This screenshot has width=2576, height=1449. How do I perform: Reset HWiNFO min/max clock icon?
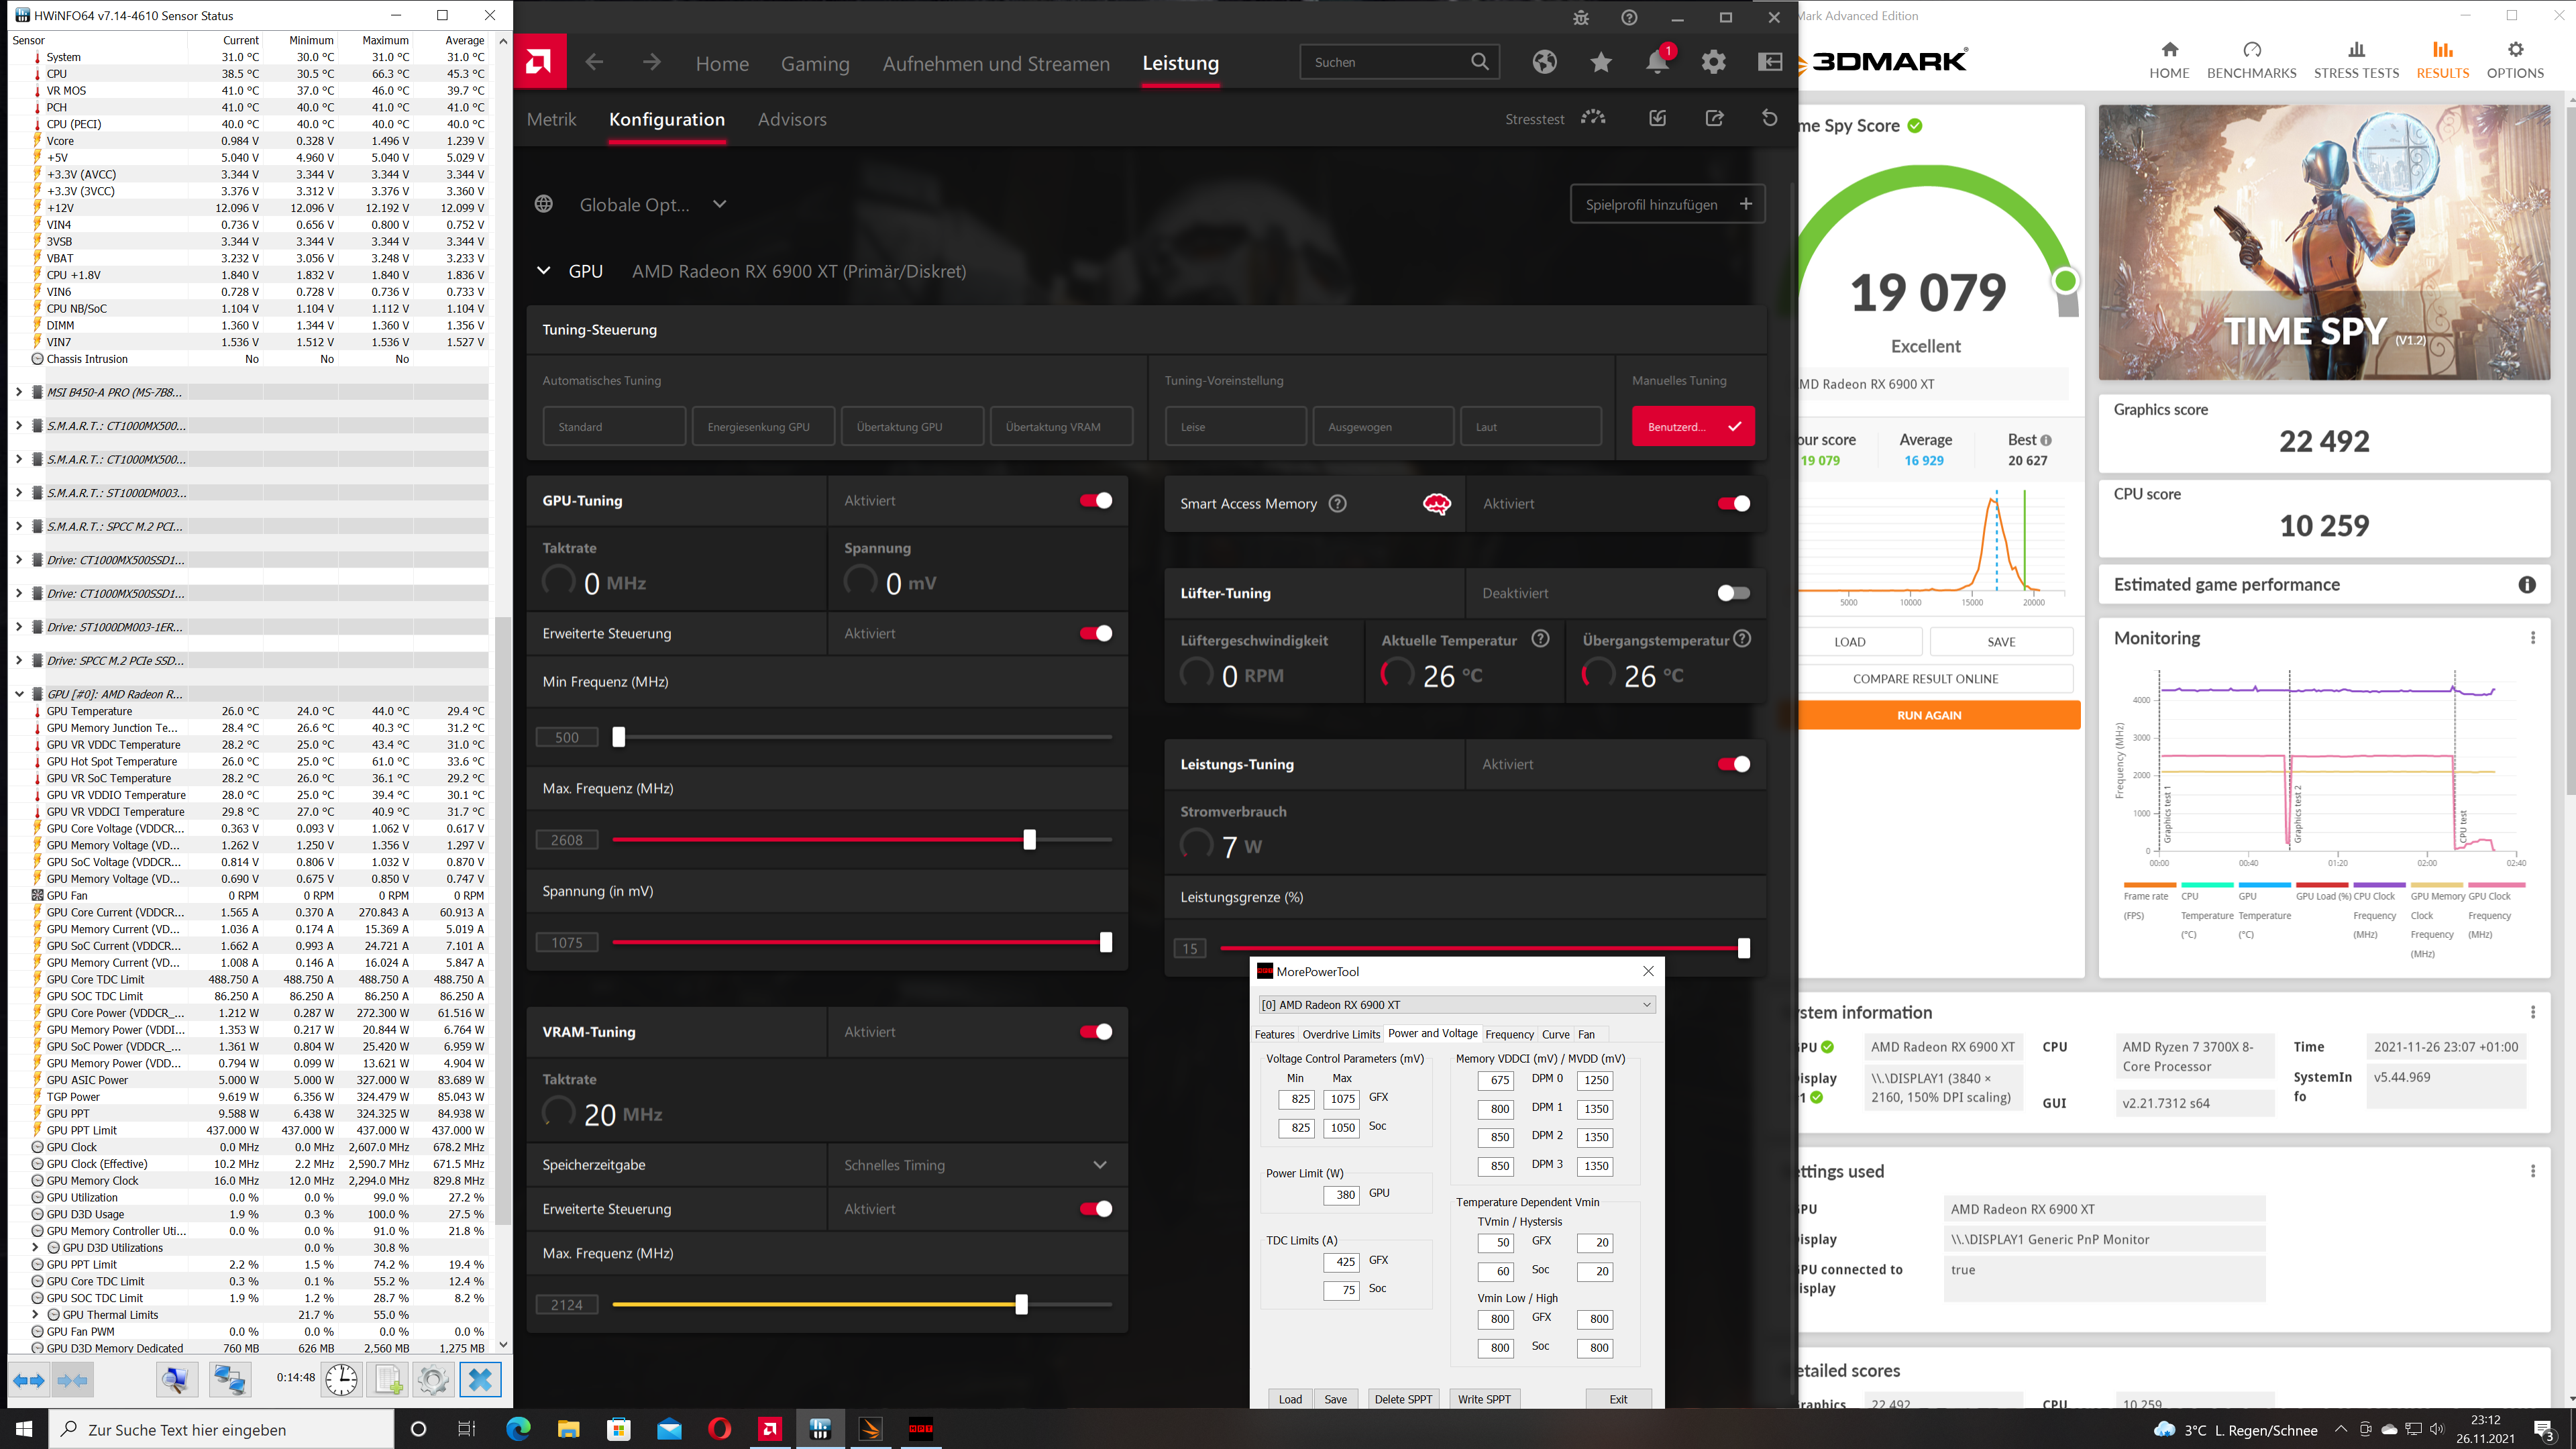341,1379
